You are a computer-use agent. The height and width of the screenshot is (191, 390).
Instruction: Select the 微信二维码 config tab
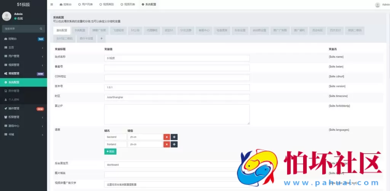[x=355, y=30]
